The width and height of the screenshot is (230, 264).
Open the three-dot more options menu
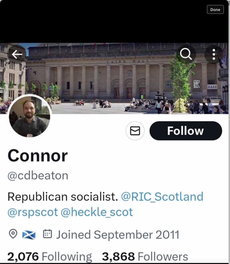coord(214,54)
